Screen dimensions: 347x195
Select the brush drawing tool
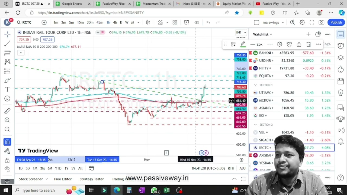(x=7, y=80)
